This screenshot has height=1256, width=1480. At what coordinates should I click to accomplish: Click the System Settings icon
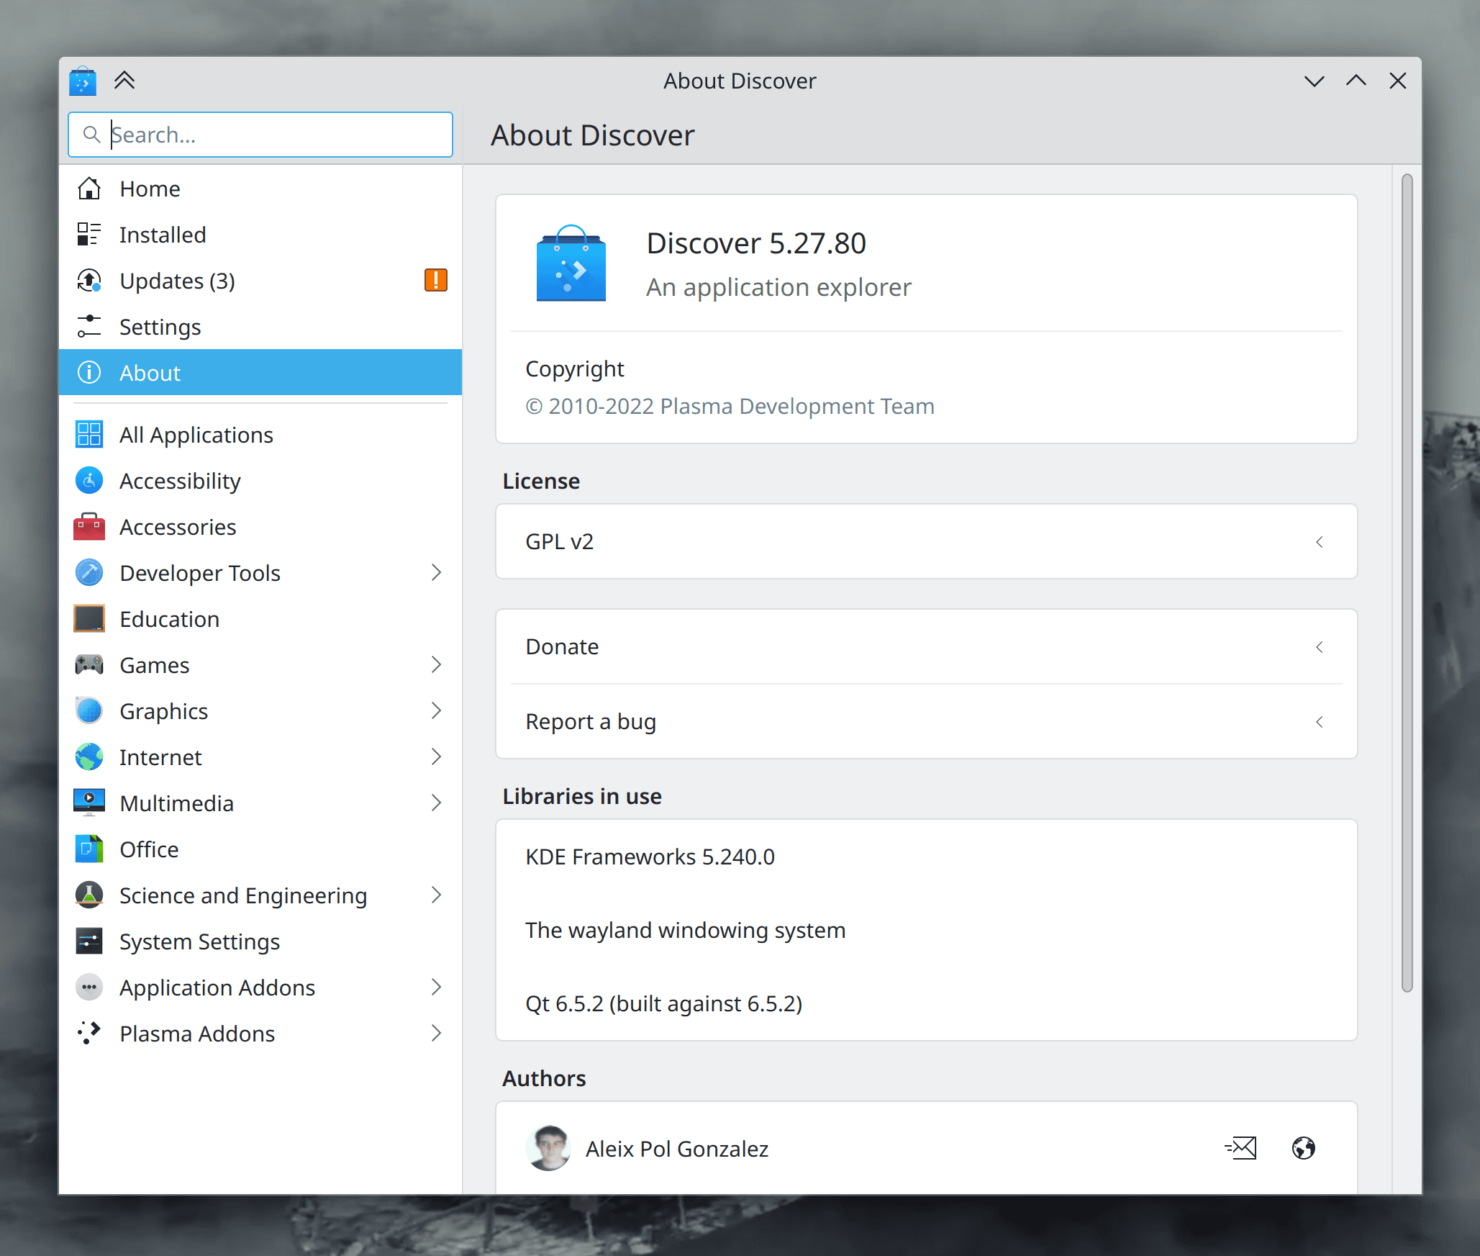coord(89,941)
